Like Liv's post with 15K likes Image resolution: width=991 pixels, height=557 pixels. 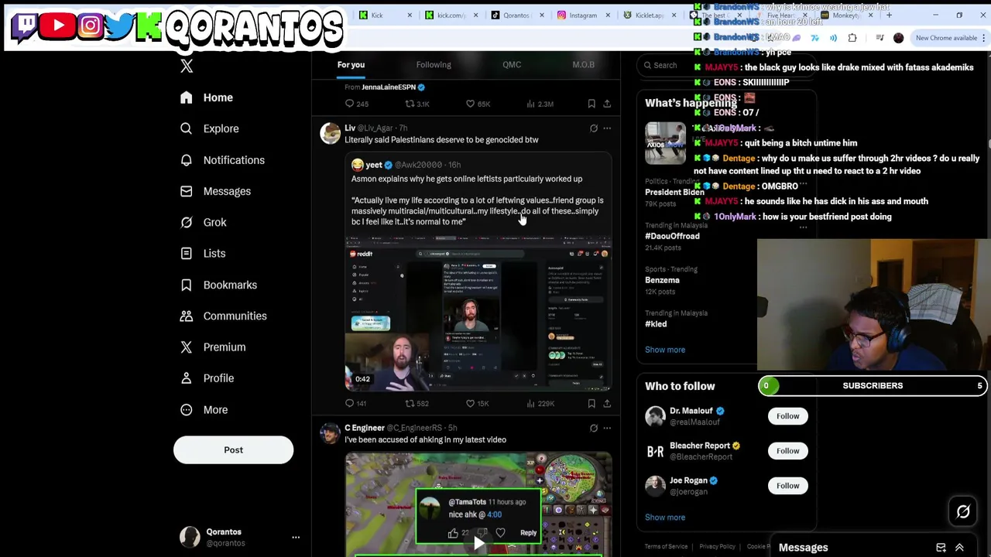point(477,403)
